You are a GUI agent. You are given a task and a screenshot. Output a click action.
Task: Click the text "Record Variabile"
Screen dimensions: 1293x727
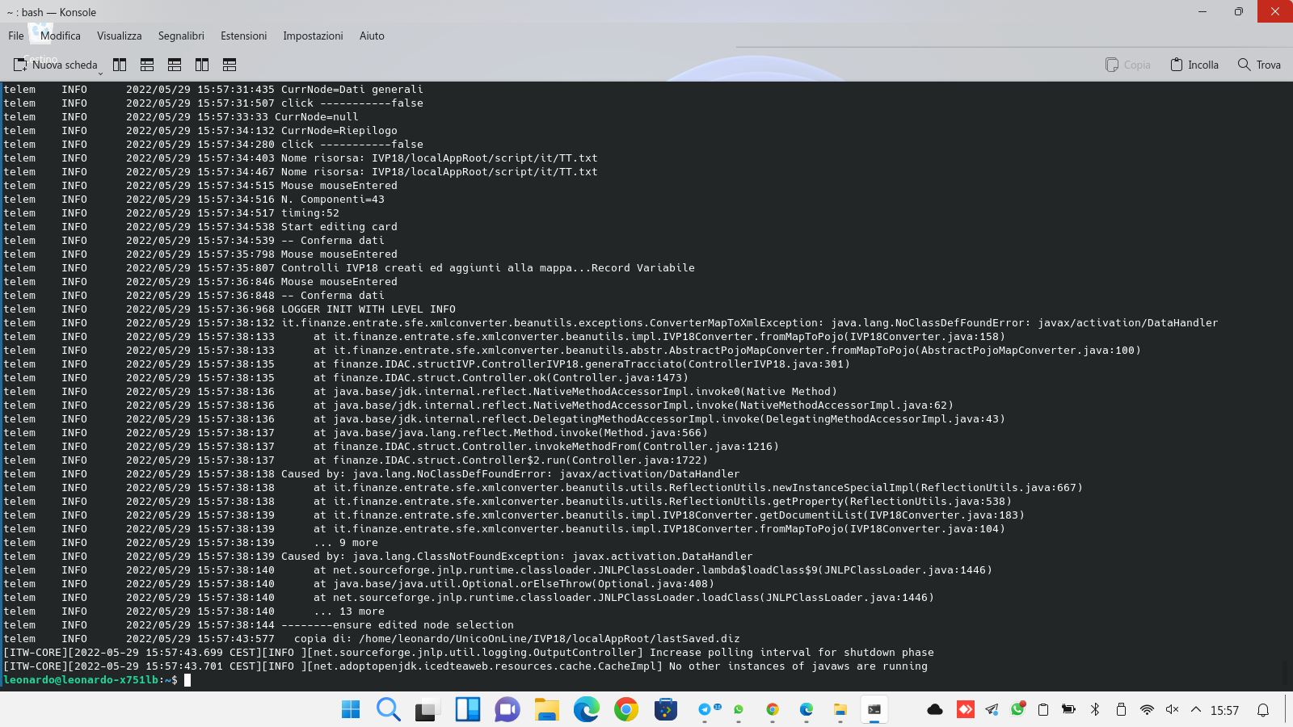click(x=642, y=268)
